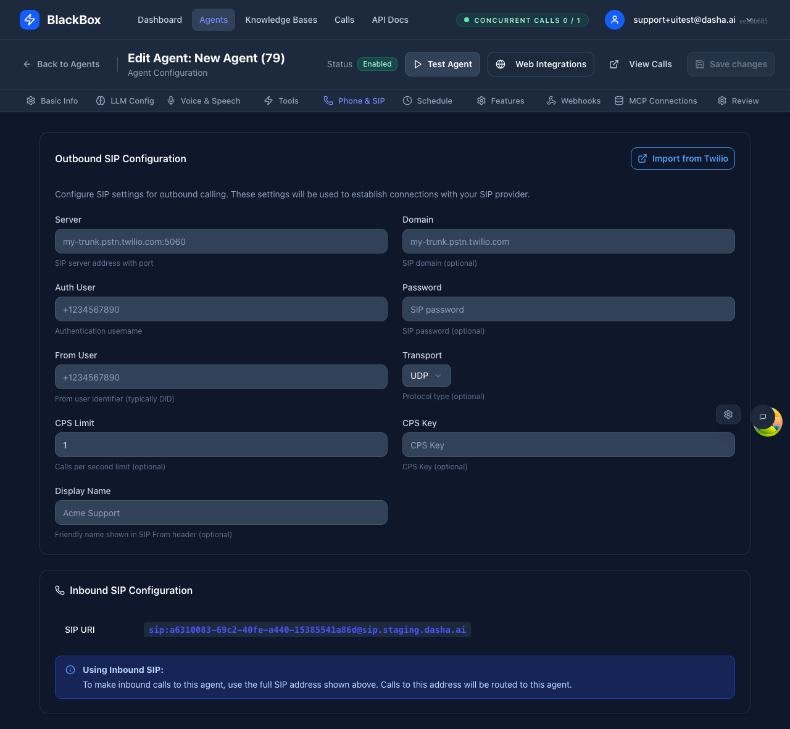Image resolution: width=790 pixels, height=729 pixels.
Task: Click View Calls
Action: tap(641, 64)
